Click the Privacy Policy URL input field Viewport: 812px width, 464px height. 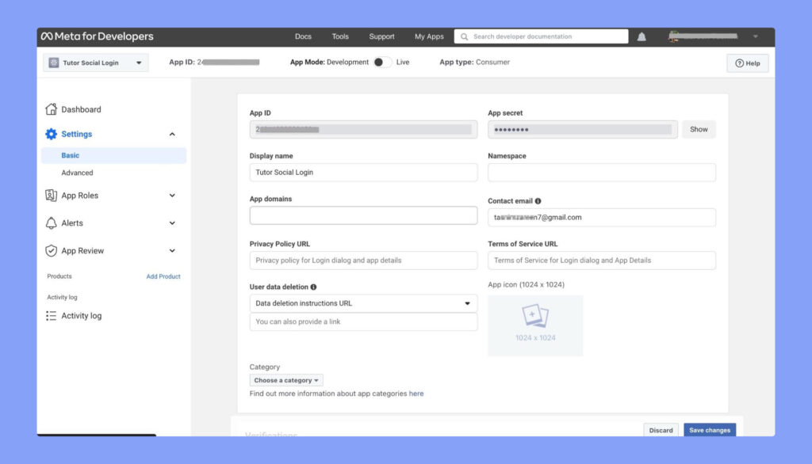(363, 260)
